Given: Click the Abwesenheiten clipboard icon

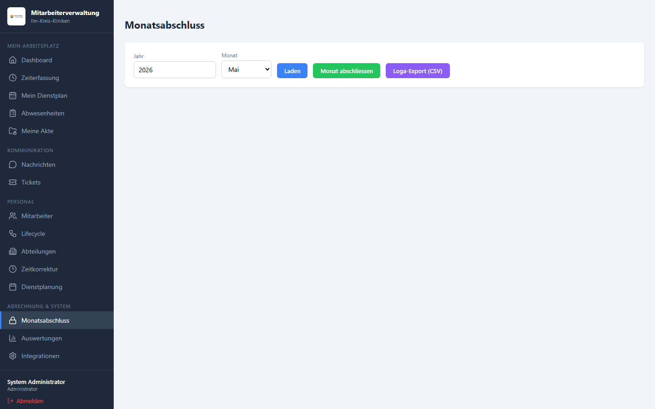Looking at the screenshot, I should [x=13, y=113].
